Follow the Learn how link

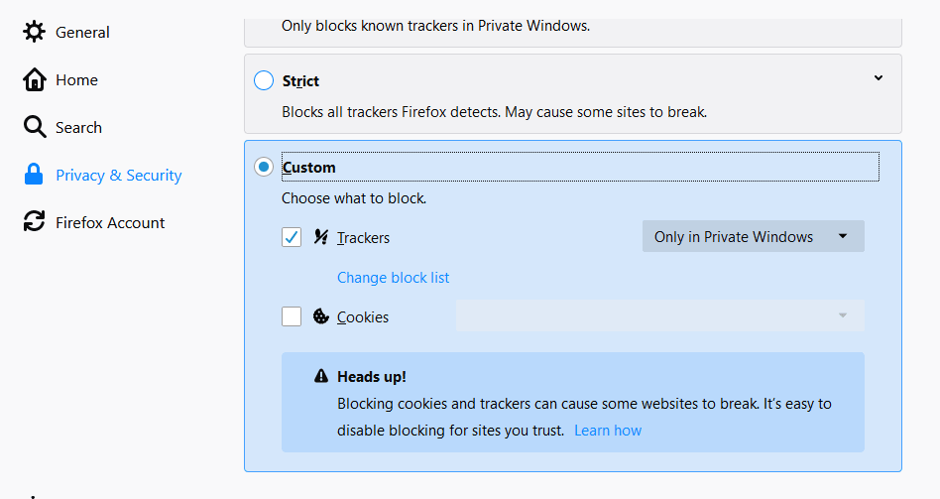pyautogui.click(x=608, y=431)
